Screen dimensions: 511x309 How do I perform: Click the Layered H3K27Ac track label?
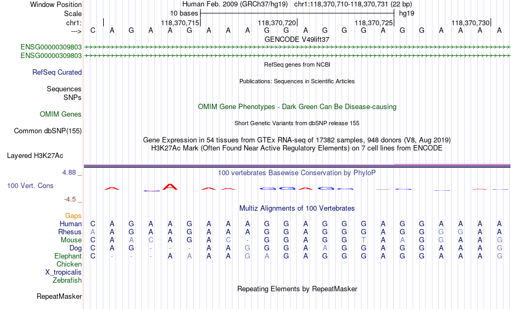pyautogui.click(x=35, y=156)
